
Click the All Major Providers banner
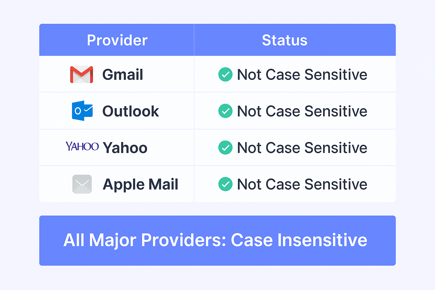coord(217,240)
